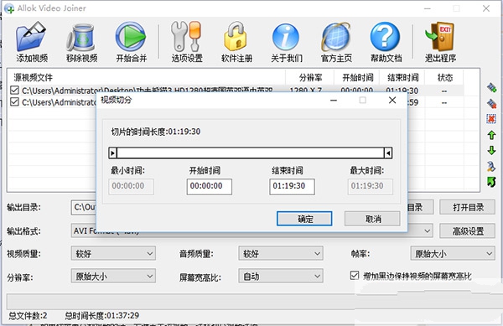503x326 pixels.
Task: Click the 结束时间 column header in the file list
Action: [402, 78]
